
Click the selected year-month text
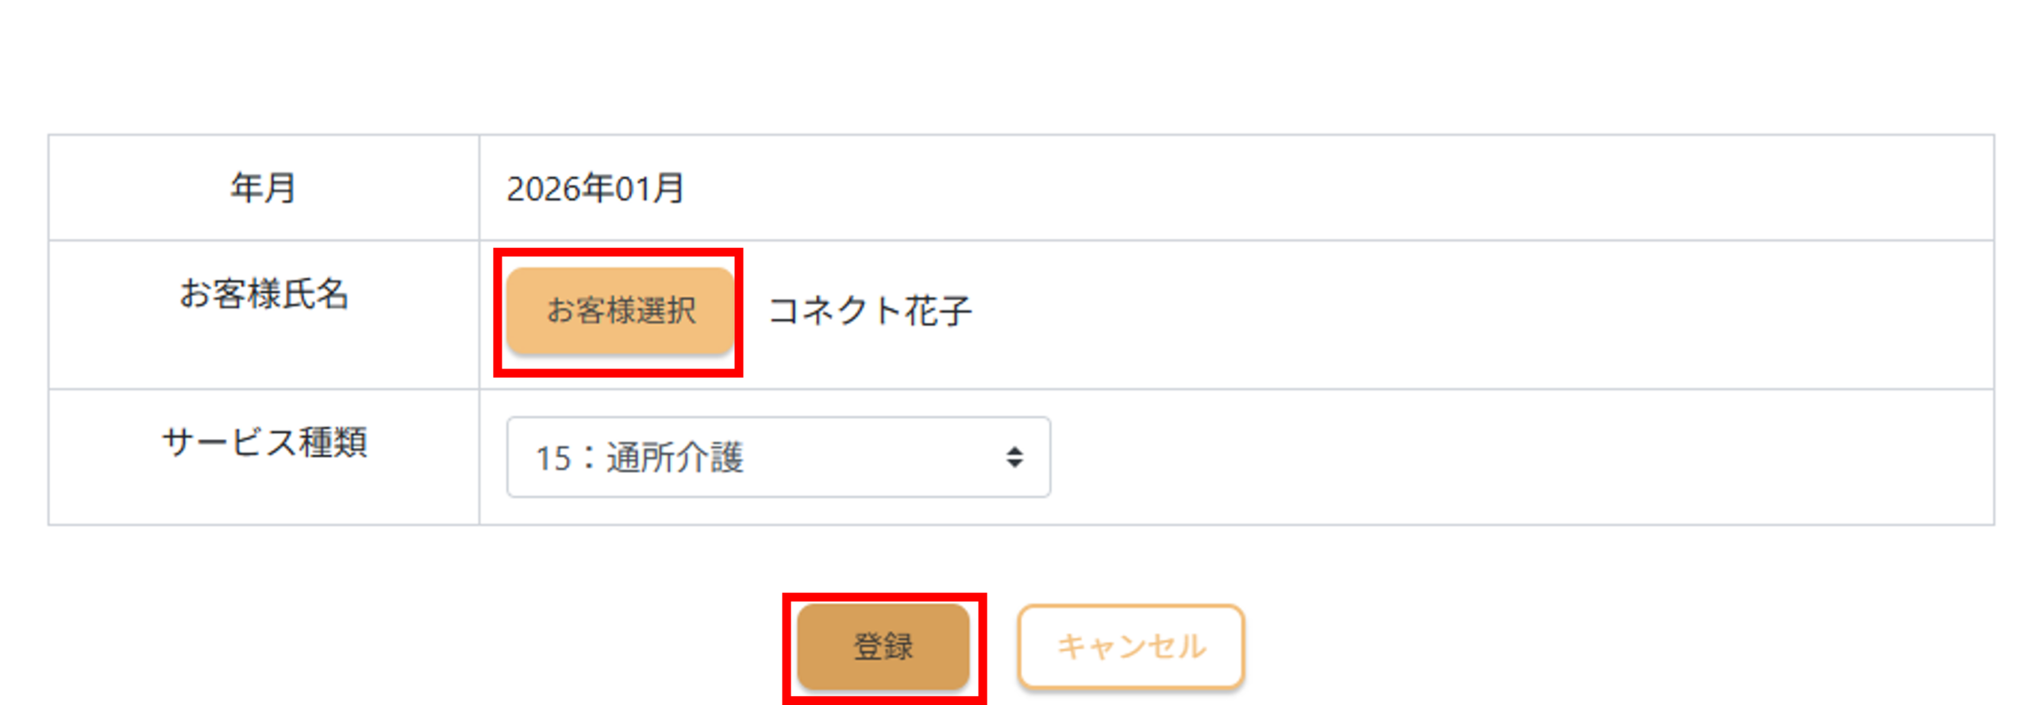coord(595,189)
